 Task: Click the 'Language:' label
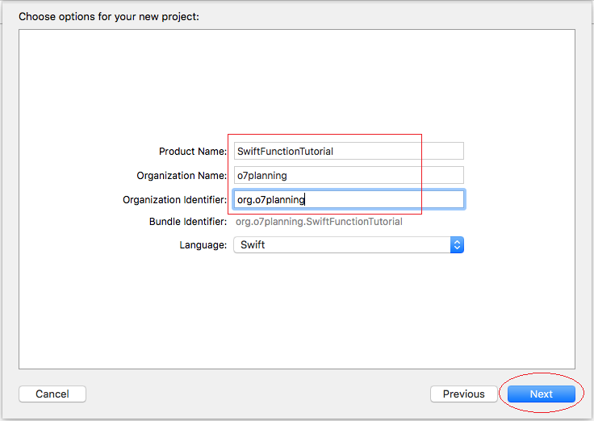[x=203, y=245]
